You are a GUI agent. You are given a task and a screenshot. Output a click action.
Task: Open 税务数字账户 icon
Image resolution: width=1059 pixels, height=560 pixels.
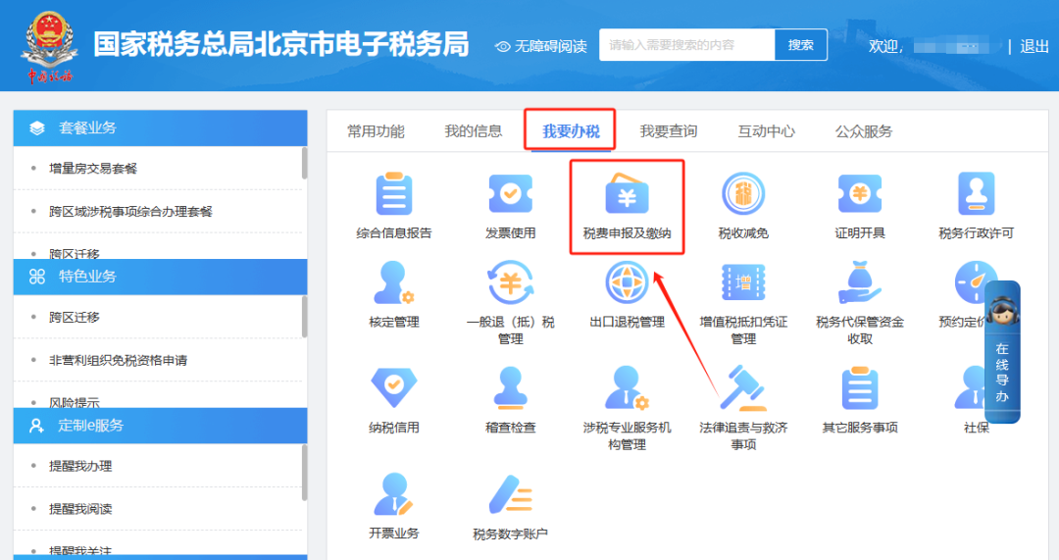[x=510, y=494]
